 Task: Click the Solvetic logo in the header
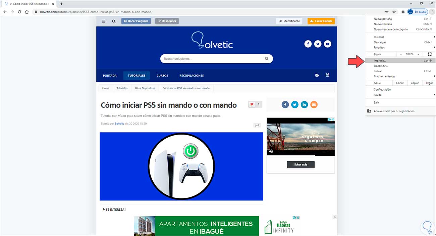[x=212, y=41]
